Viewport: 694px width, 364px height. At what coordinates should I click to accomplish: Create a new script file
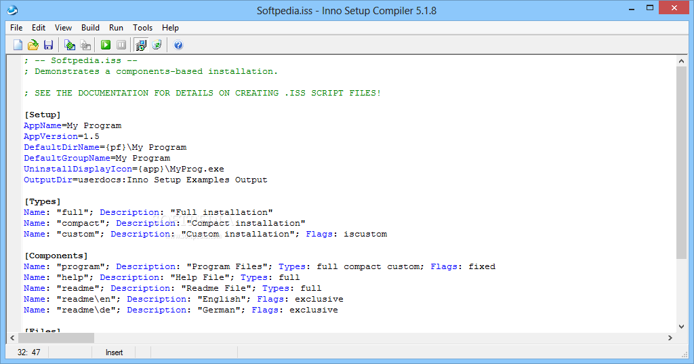[x=18, y=45]
